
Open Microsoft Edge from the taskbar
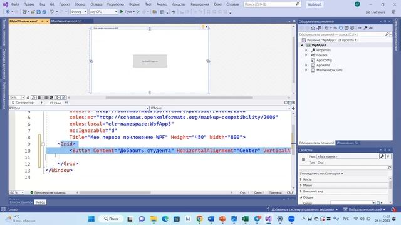pyautogui.click(x=165, y=219)
